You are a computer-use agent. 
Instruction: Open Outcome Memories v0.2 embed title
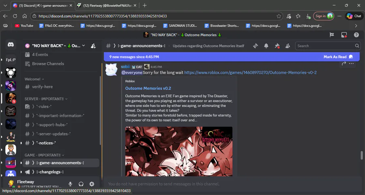click(x=148, y=89)
